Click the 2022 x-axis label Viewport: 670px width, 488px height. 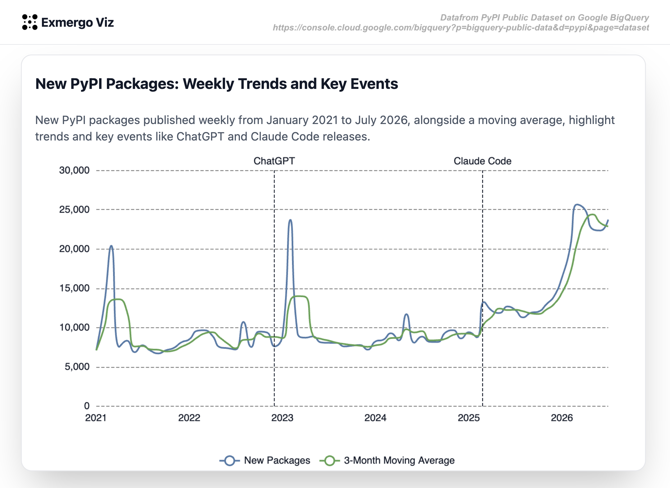tap(189, 418)
